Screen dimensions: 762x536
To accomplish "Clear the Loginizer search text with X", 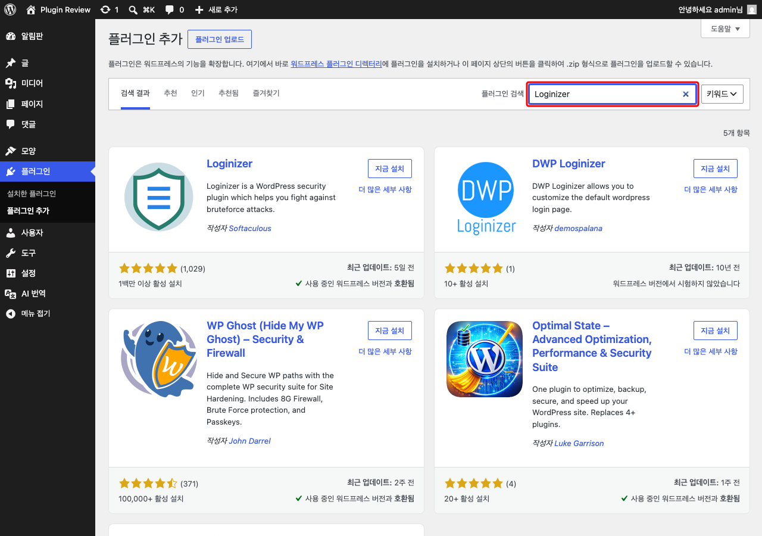I will point(686,94).
